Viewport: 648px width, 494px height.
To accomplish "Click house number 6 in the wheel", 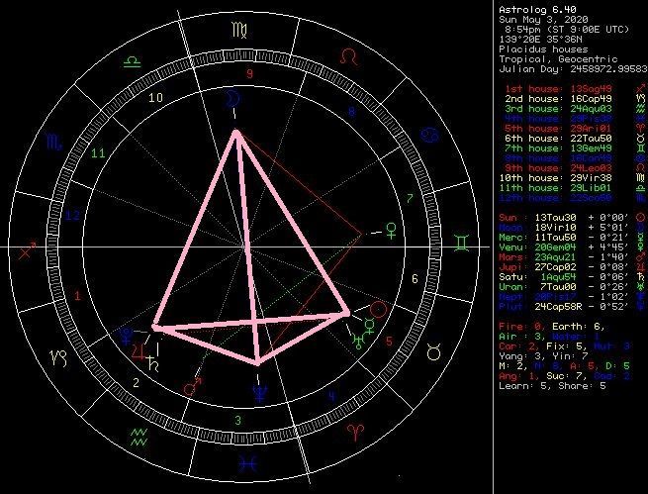I will pos(415,279).
